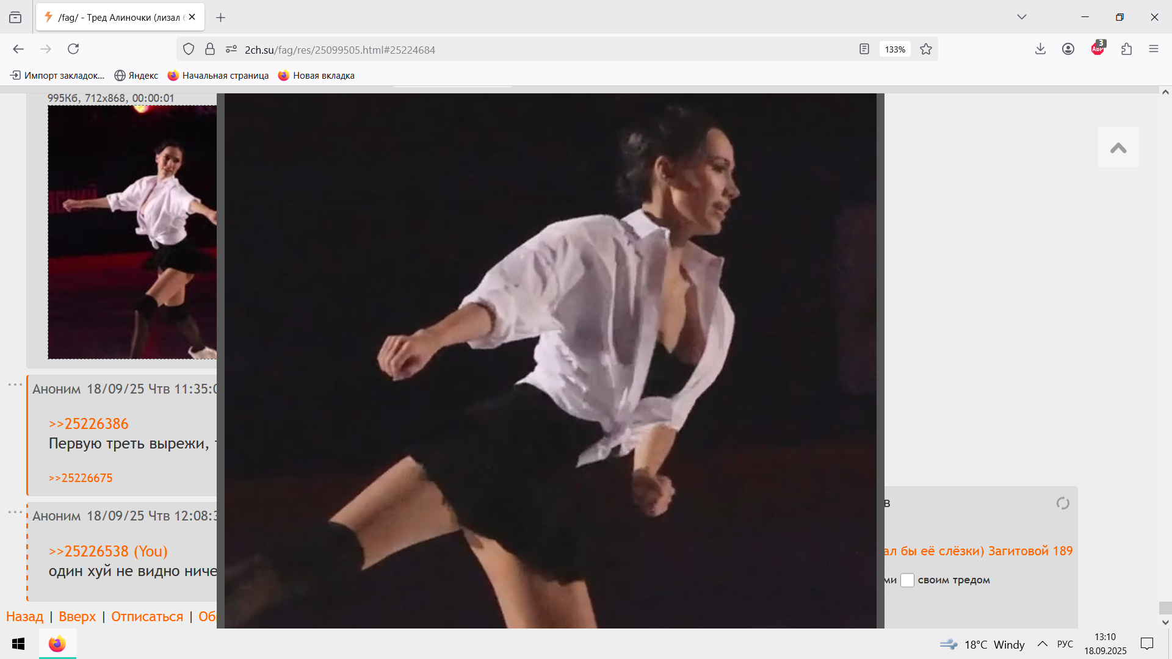Click the 133% zoom level indicator
Screen dimensions: 1172x659
click(895, 49)
